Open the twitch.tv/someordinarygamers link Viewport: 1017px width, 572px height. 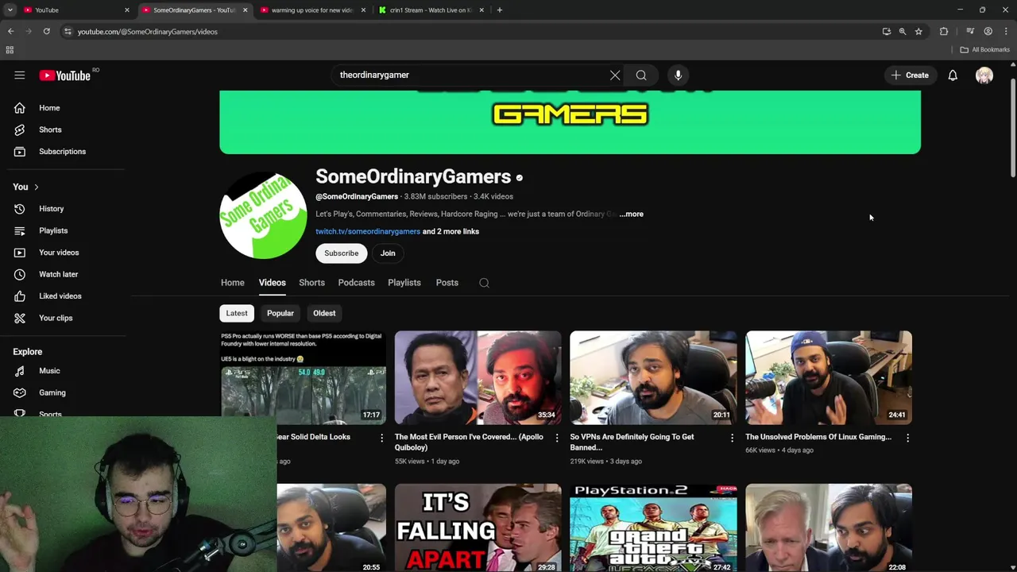pyautogui.click(x=368, y=231)
